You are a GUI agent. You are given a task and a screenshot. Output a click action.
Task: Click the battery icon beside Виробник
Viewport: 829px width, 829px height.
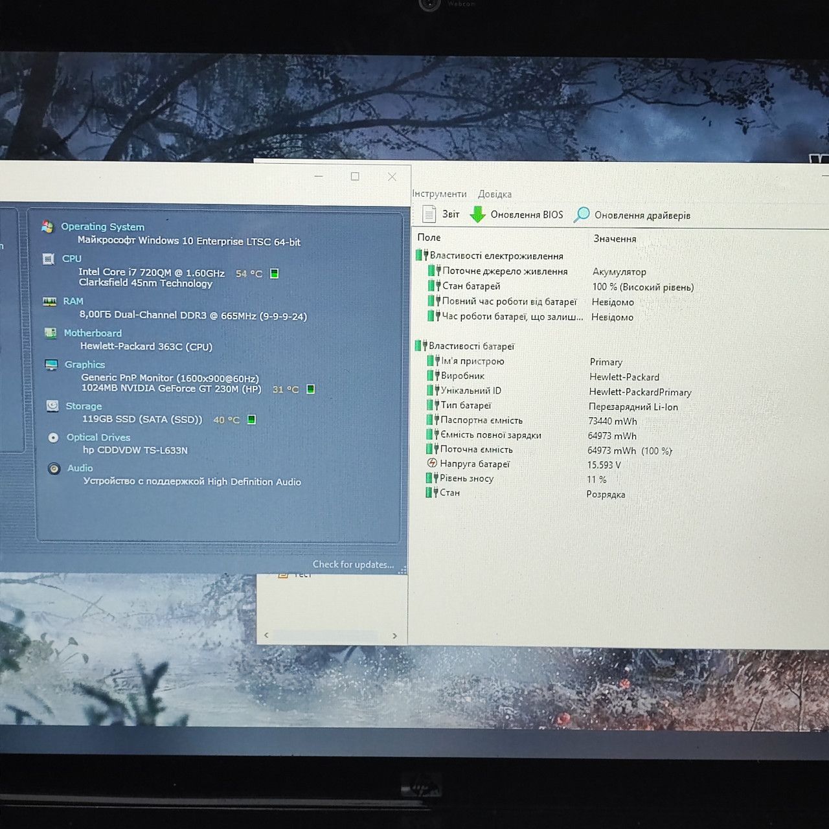(433, 376)
